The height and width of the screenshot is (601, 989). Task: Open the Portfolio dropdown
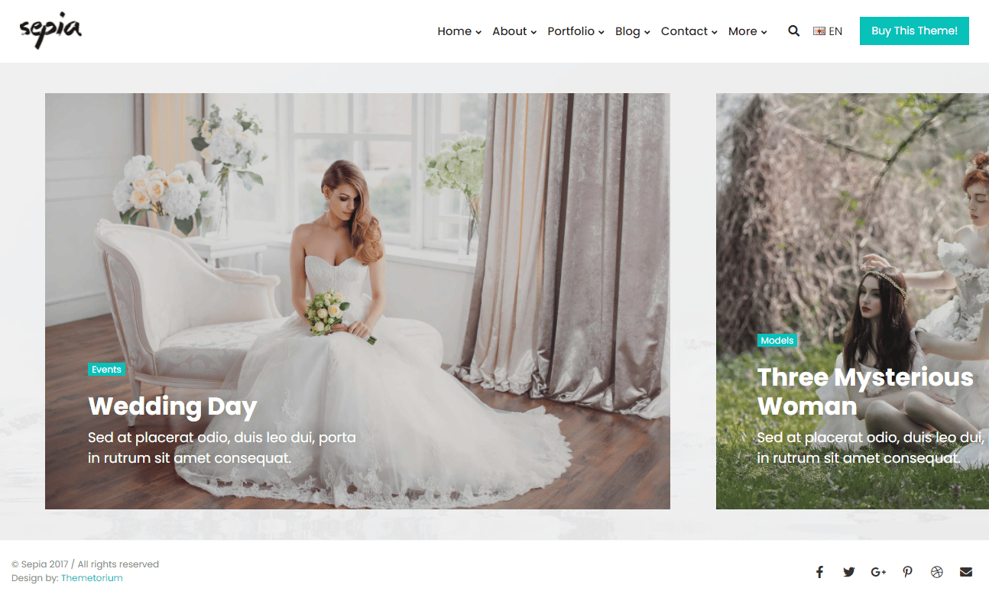(x=576, y=31)
